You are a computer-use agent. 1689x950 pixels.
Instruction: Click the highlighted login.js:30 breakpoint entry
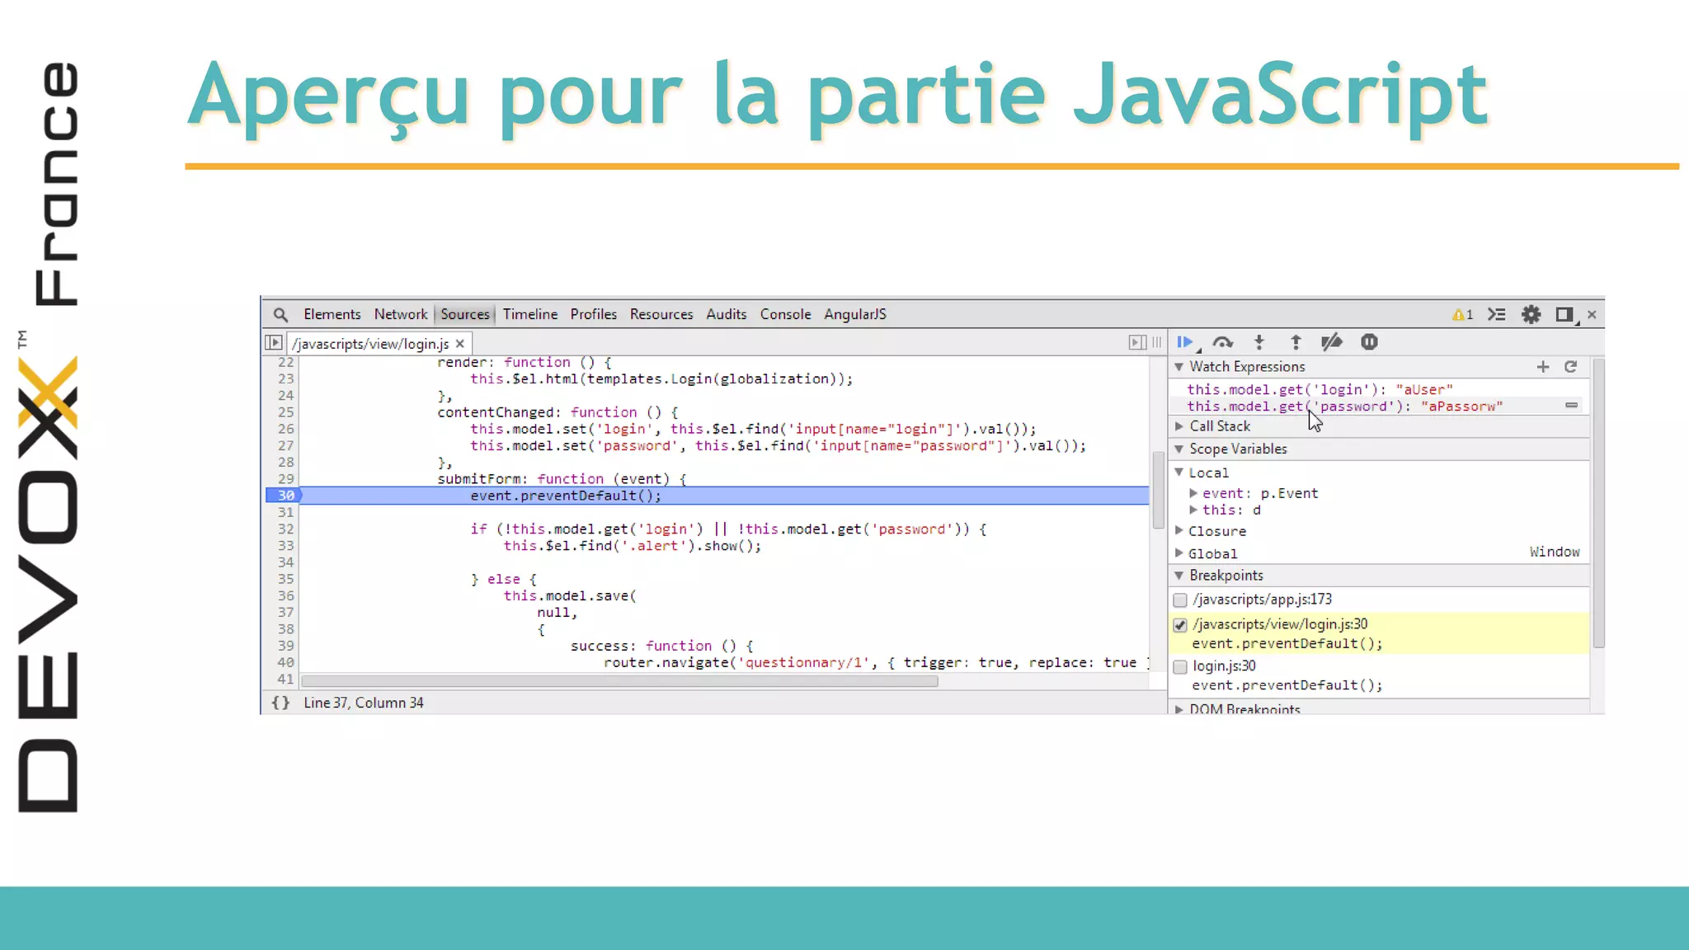[x=1379, y=633]
